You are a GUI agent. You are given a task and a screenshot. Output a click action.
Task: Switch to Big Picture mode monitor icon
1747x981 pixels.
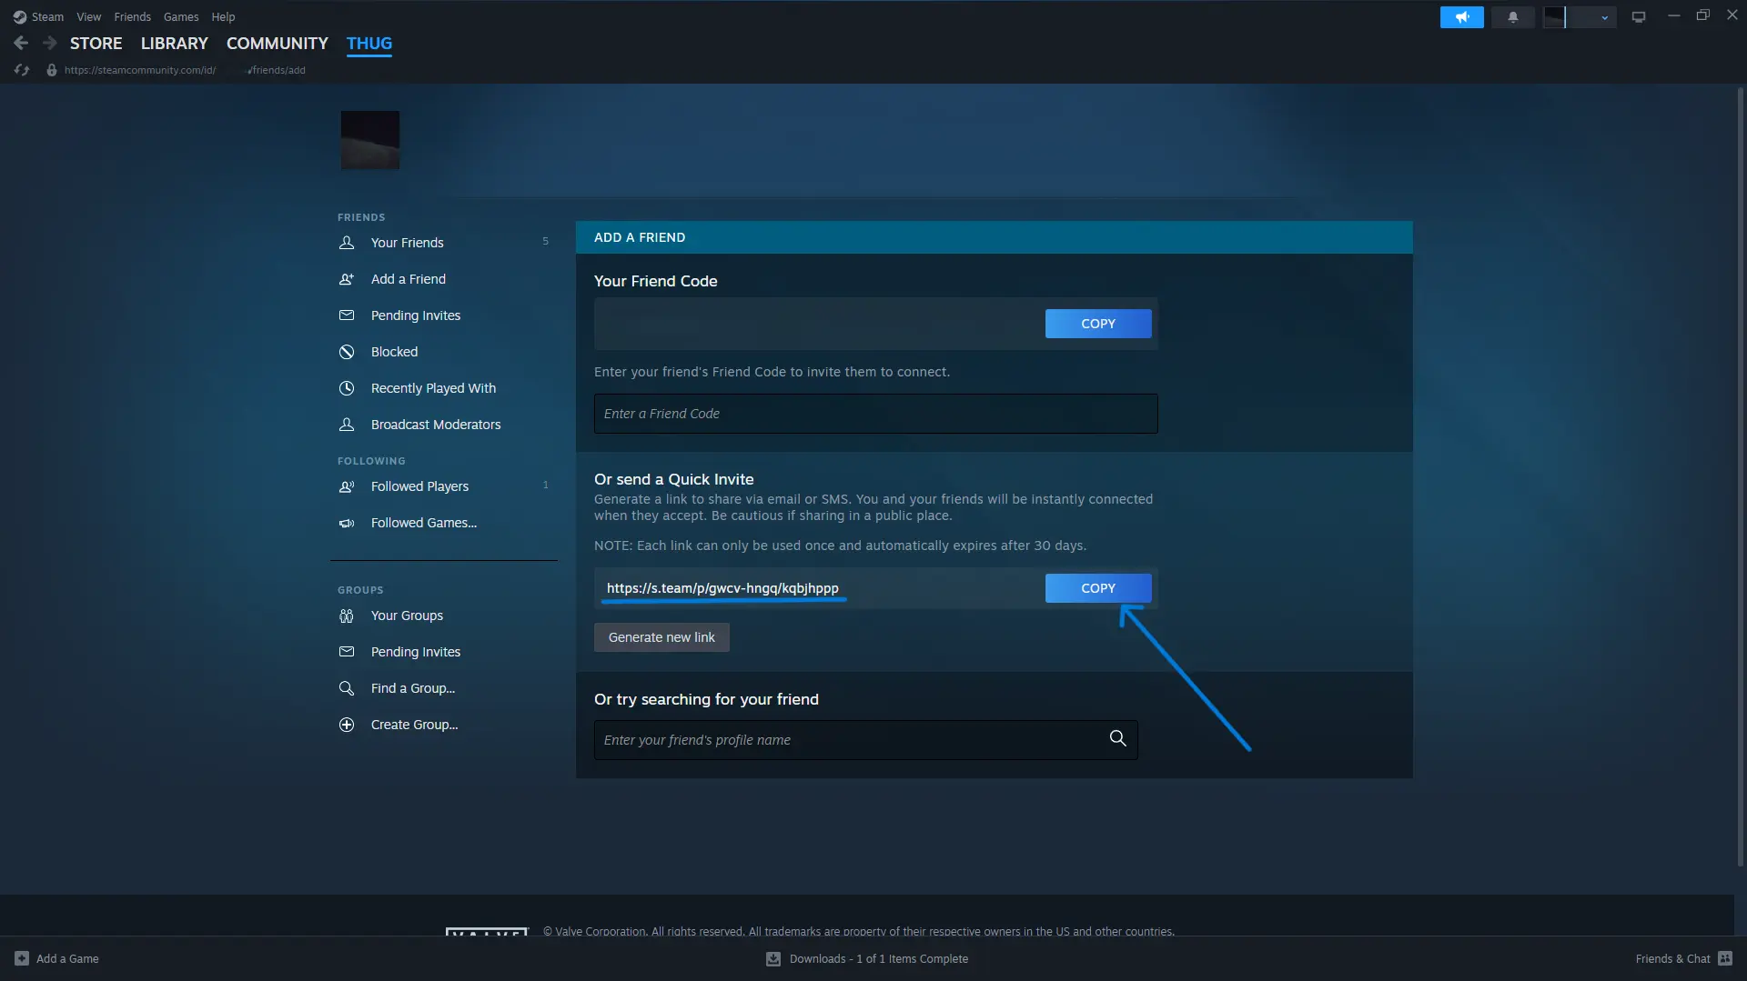coord(1639,17)
